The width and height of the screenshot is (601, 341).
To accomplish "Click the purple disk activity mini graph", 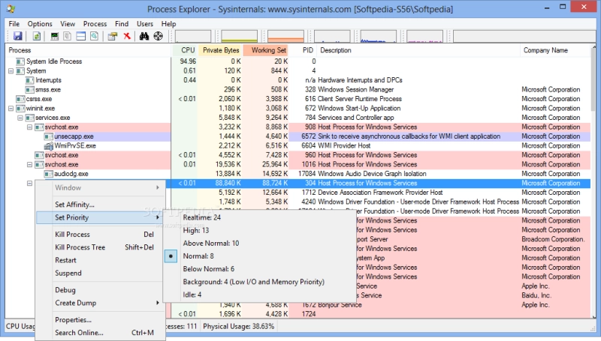I will [424, 36].
